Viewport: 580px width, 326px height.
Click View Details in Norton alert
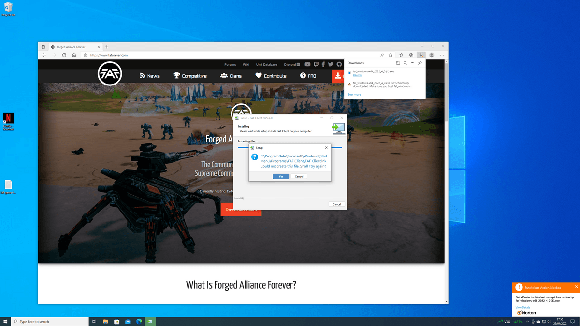click(523, 307)
